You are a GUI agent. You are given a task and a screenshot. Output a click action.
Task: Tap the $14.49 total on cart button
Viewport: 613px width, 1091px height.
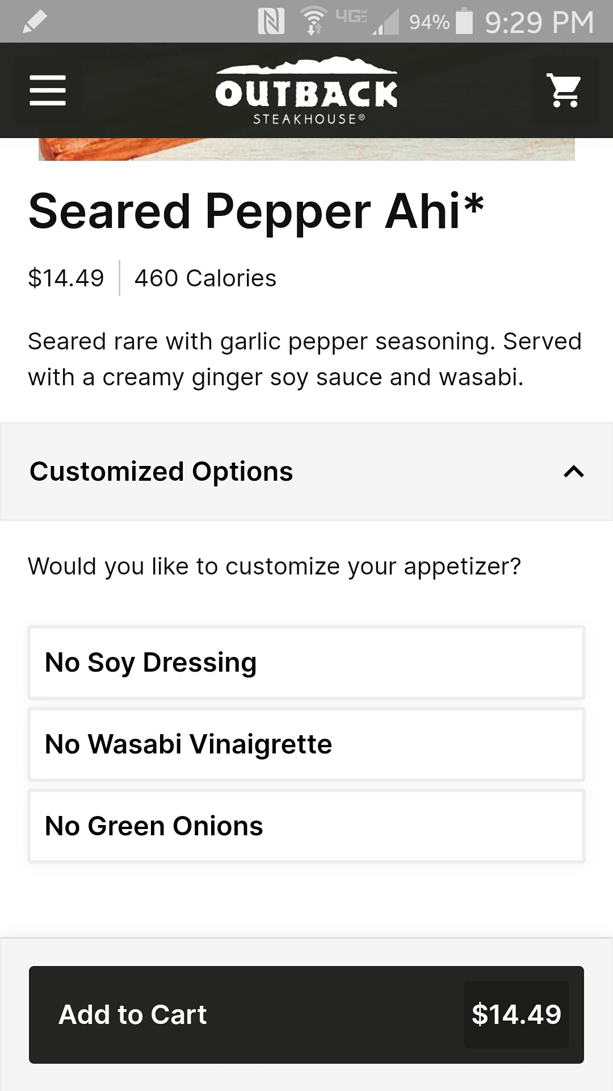pos(516,1015)
